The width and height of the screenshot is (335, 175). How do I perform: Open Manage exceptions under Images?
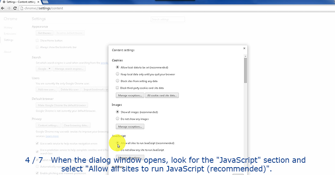[x=130, y=126]
